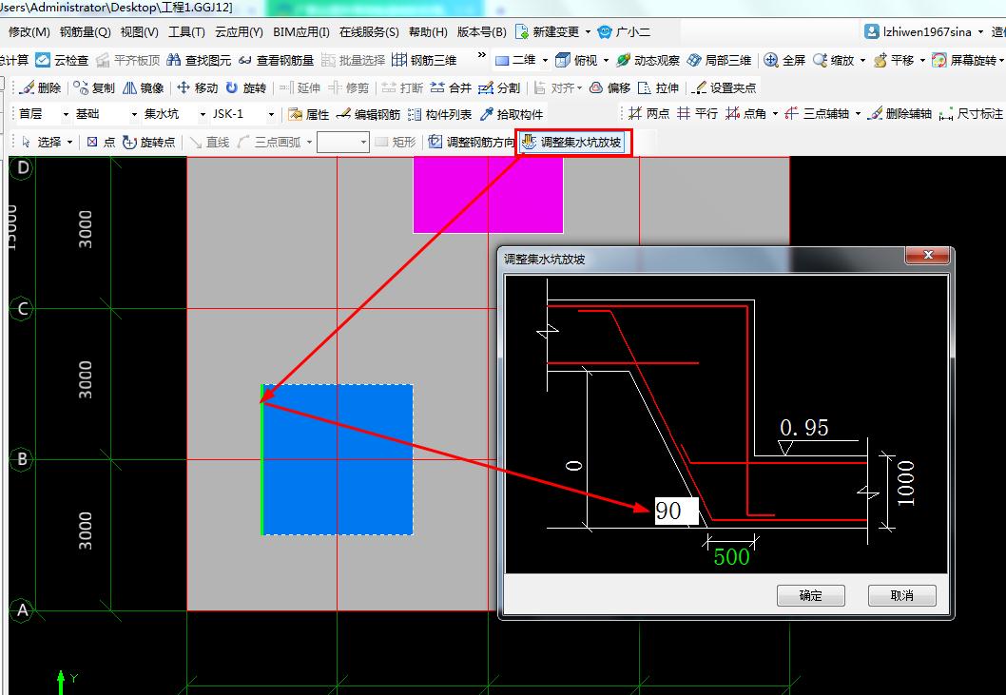Expand the 二维 view mode dropdown
1006x695 pixels.
(546, 60)
